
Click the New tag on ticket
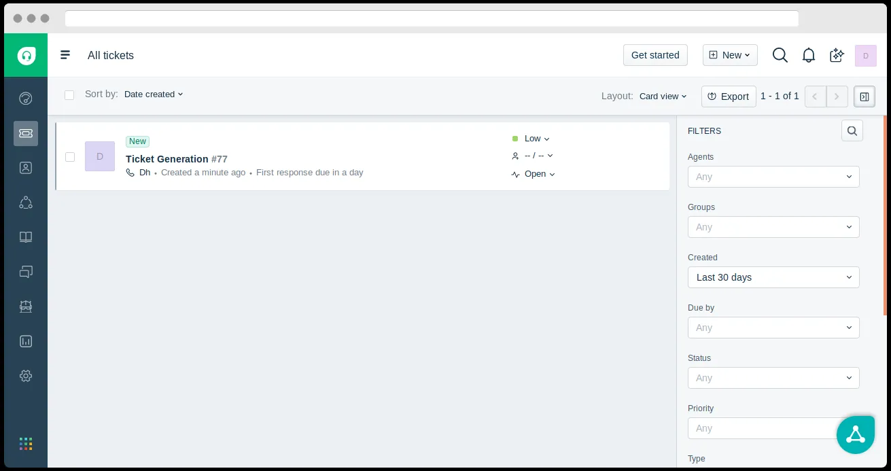pyautogui.click(x=137, y=141)
